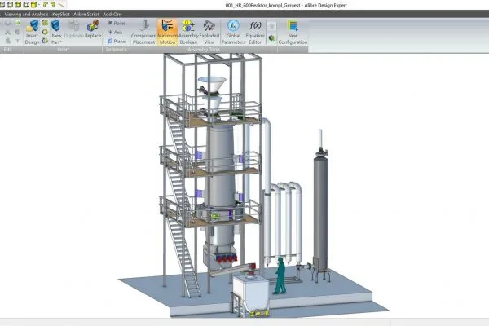This screenshot has width=489, height=326.
Task: Click small green cube icon beside Equation Editor
Action: [271, 38]
